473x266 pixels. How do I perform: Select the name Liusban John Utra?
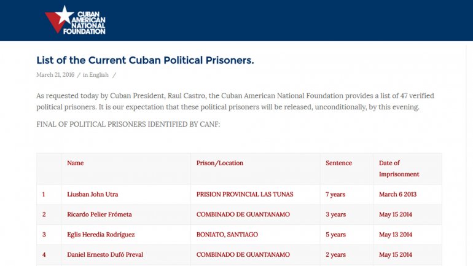(x=92, y=195)
